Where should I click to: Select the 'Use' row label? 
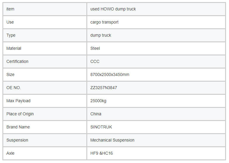click(x=10, y=22)
